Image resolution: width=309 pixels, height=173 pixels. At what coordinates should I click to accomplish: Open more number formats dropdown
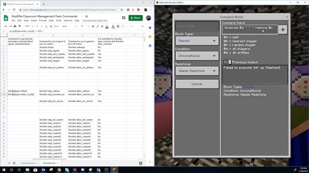click(x=56, y=26)
